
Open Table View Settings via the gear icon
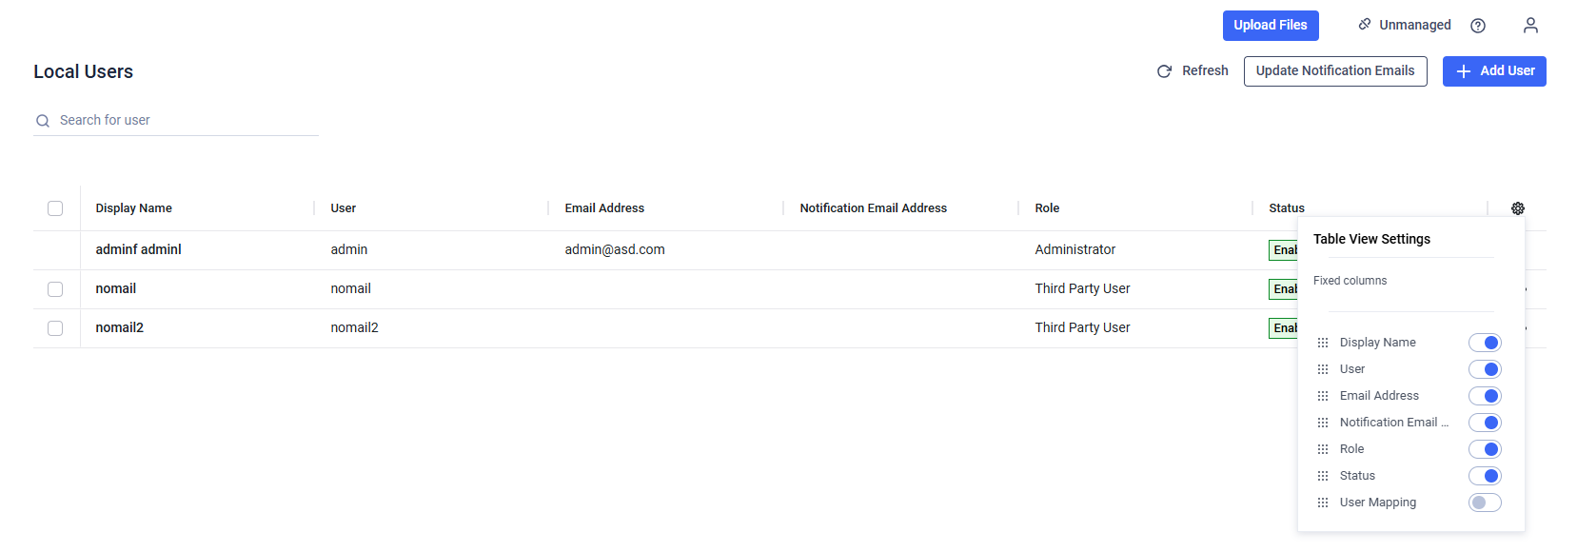pyautogui.click(x=1517, y=207)
